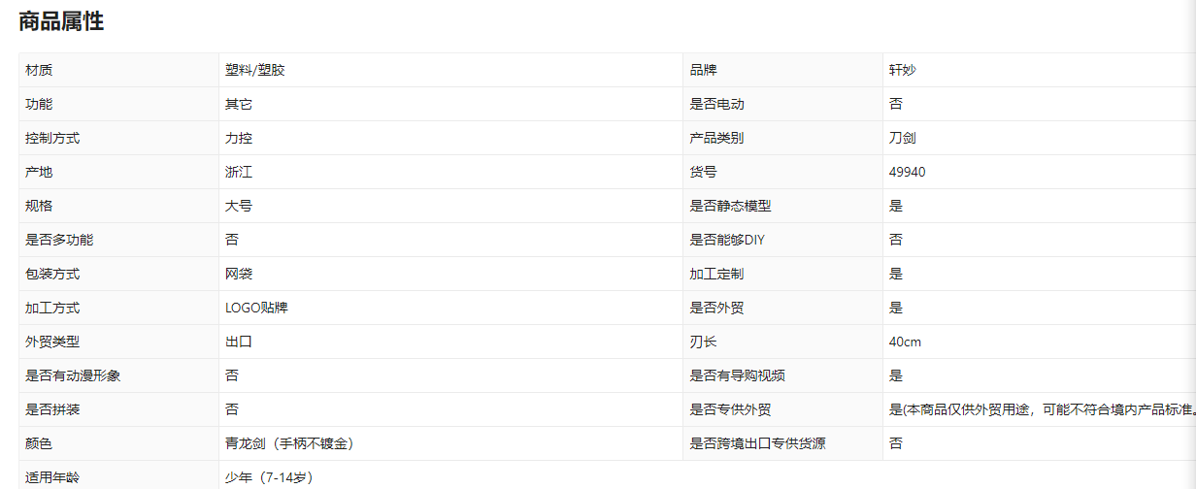Click the 外贸类型 value 出口
Image resolution: width=1196 pixels, height=489 pixels.
[239, 342]
